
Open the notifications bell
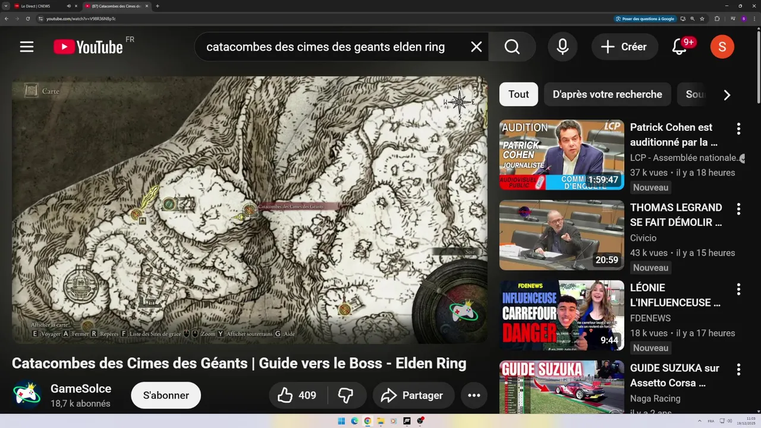(680, 47)
